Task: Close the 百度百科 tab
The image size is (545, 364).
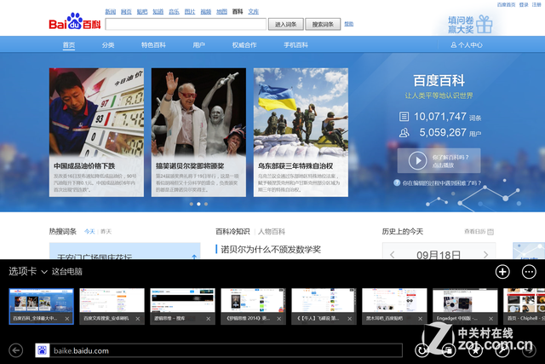Action: (67, 319)
